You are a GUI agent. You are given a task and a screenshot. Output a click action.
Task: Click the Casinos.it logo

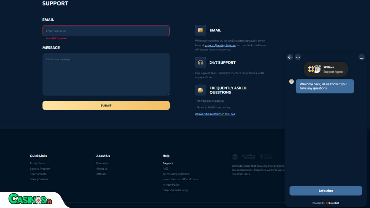[x=30, y=199]
